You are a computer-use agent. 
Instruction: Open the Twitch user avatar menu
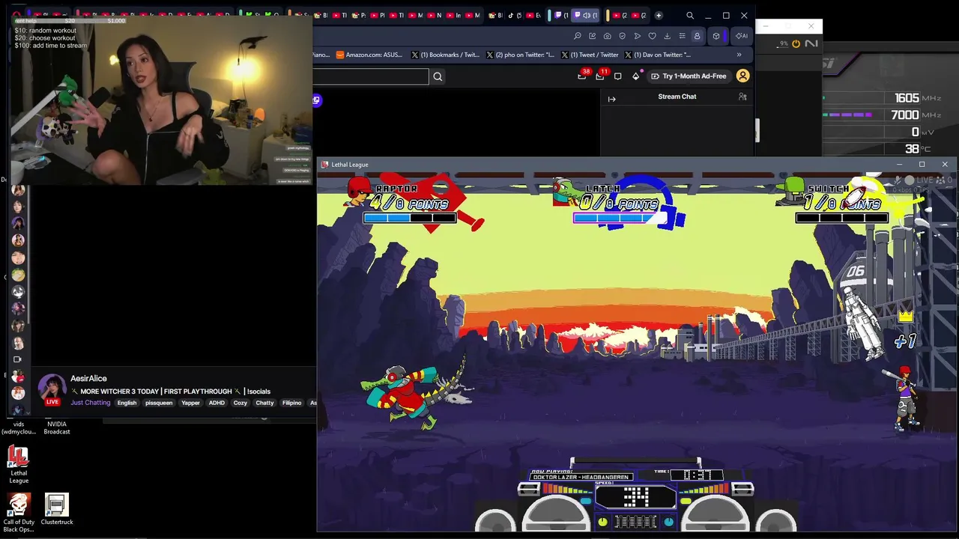pos(742,76)
